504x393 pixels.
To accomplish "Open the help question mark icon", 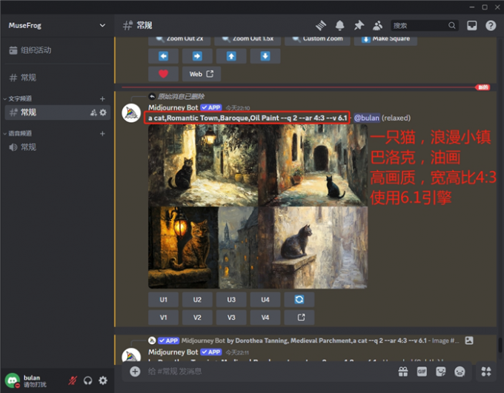I will [x=491, y=25].
